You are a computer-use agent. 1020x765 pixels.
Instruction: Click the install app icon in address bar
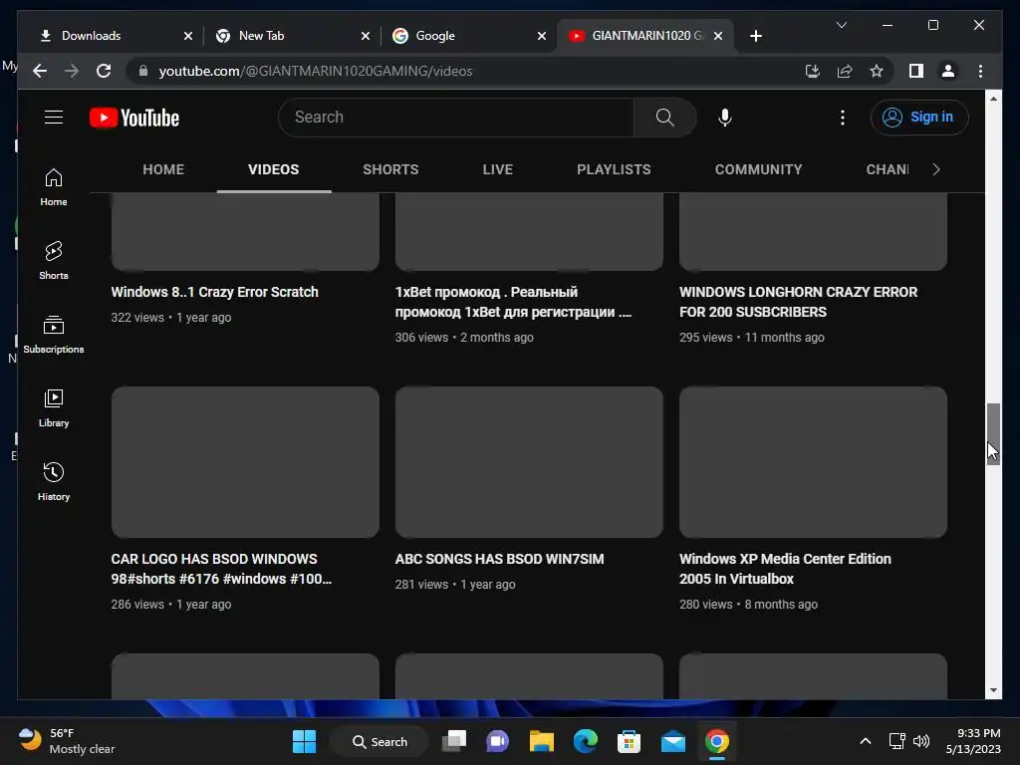click(x=813, y=71)
